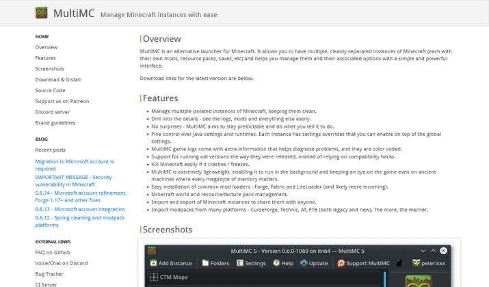
Task: Click the Settings icon in screenshot toolbar
Action: click(240, 263)
